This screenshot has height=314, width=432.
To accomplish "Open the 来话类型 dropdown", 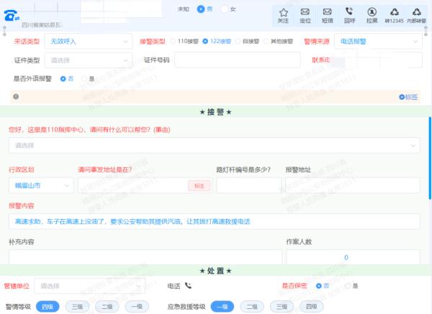I will pos(88,42).
